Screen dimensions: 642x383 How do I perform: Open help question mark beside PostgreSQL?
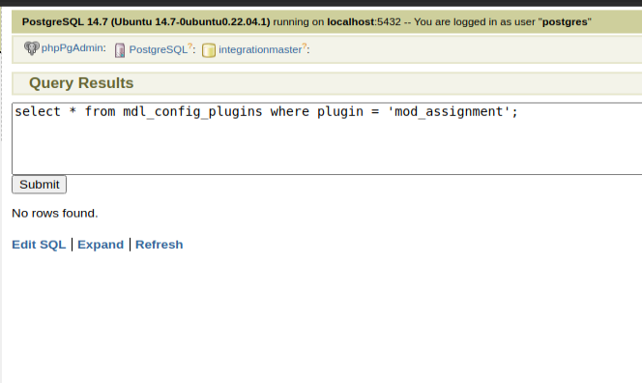[190, 46]
